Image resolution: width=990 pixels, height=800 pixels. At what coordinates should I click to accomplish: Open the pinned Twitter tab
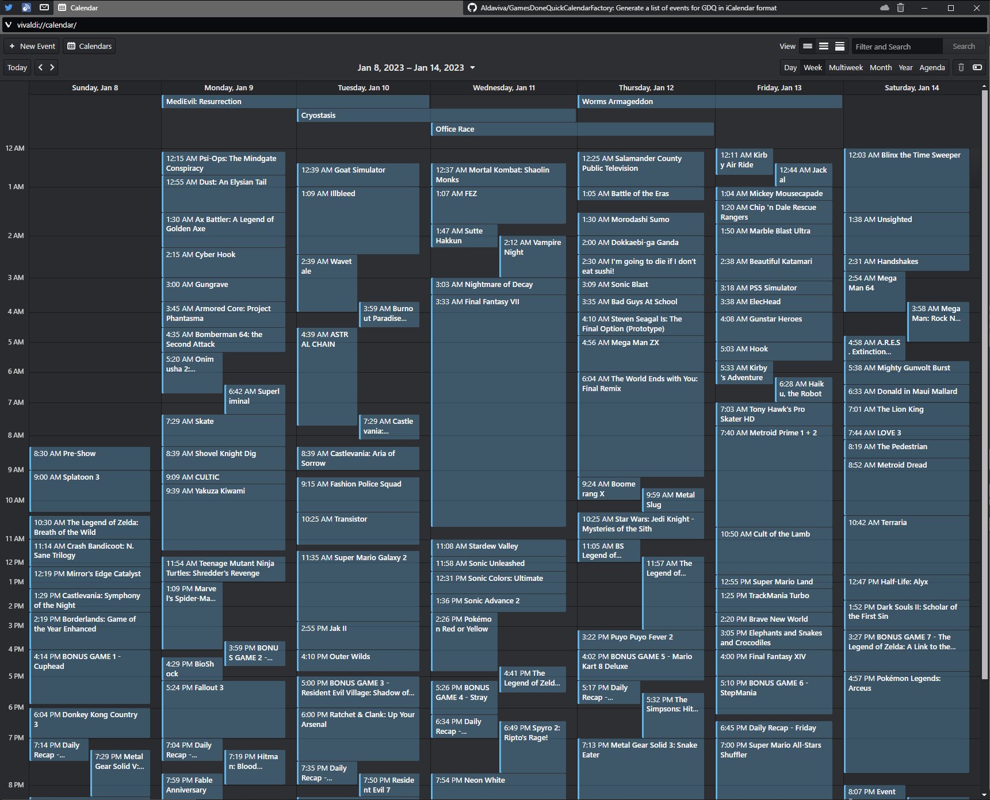click(9, 7)
